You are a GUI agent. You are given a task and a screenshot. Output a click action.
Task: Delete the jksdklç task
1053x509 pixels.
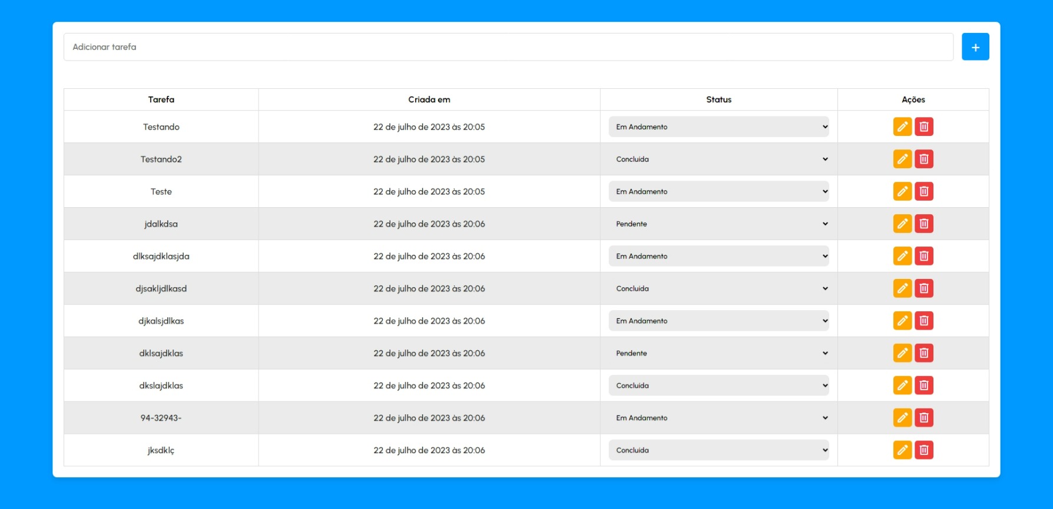point(924,450)
